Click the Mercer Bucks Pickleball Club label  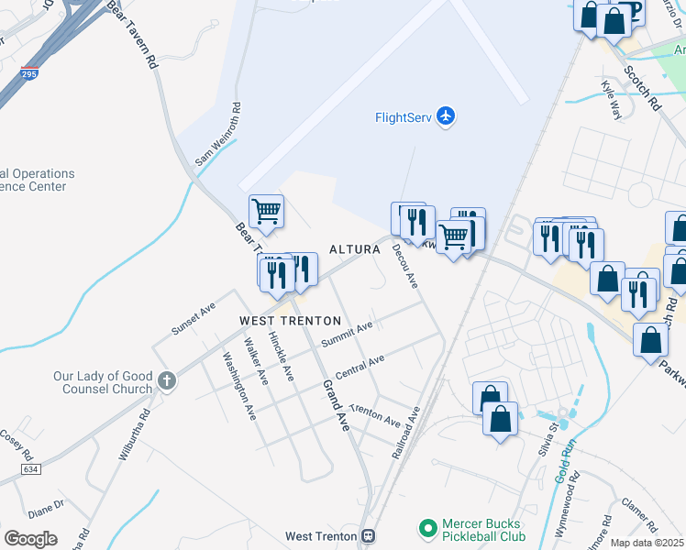[x=483, y=530]
